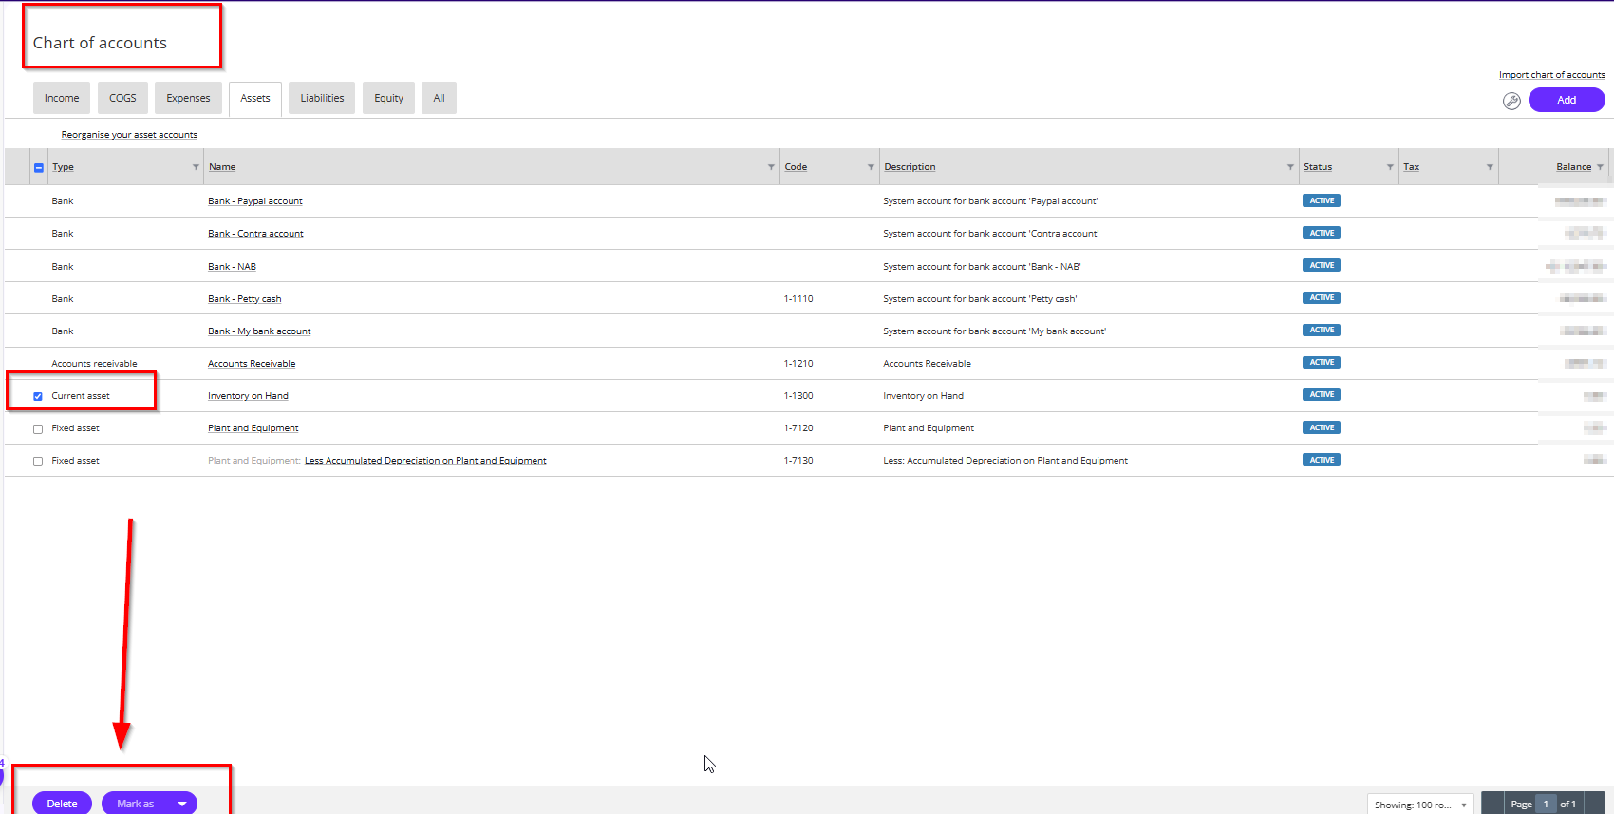
Task: Open Accounts Receivable account link
Action: click(x=252, y=364)
